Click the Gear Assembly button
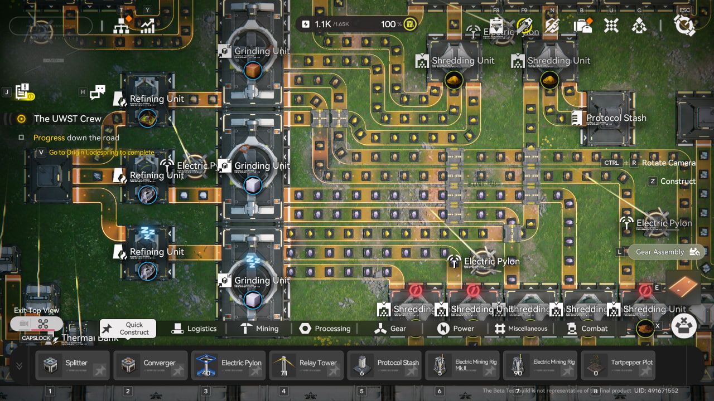 coord(667,252)
